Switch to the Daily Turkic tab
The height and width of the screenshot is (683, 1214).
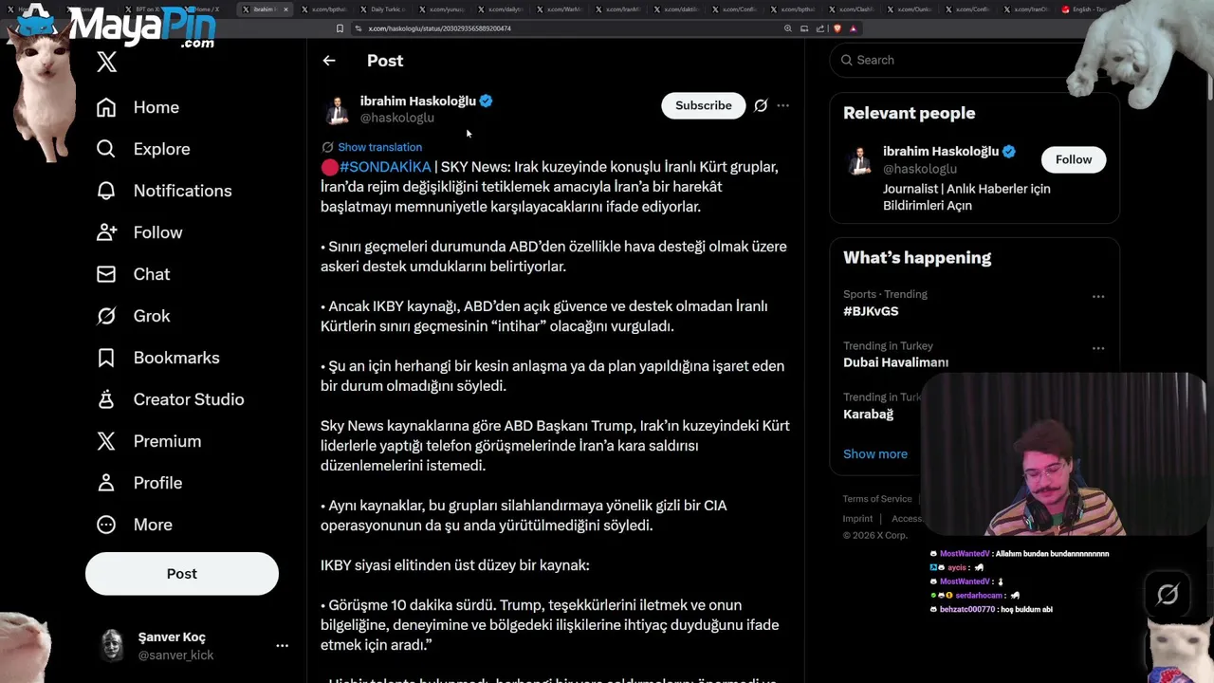coord(383,9)
